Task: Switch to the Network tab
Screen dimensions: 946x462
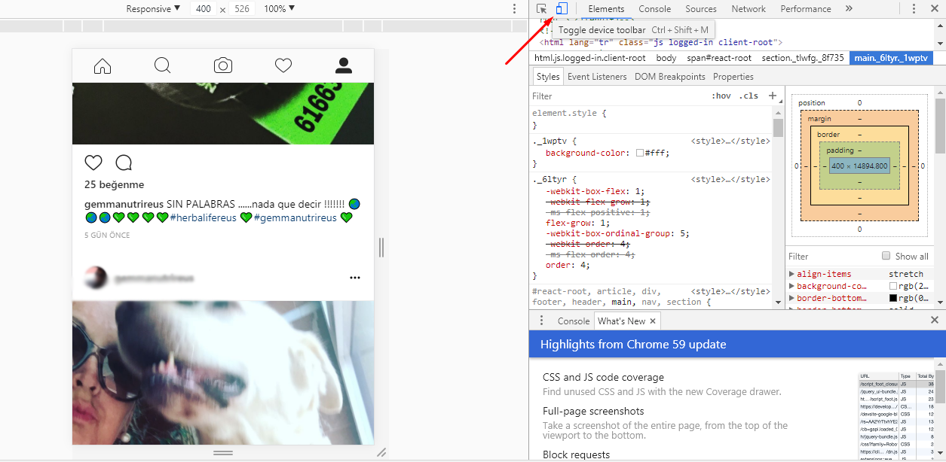Action: (749, 9)
